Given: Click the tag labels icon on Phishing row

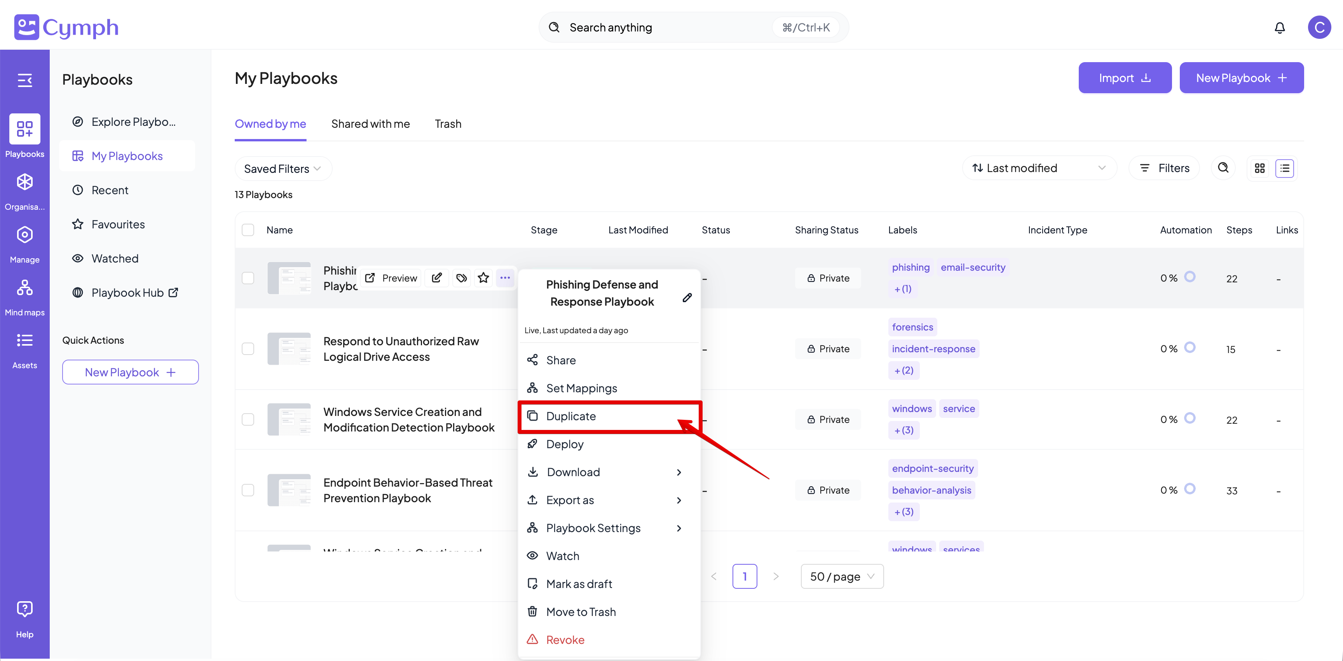Looking at the screenshot, I should [461, 278].
